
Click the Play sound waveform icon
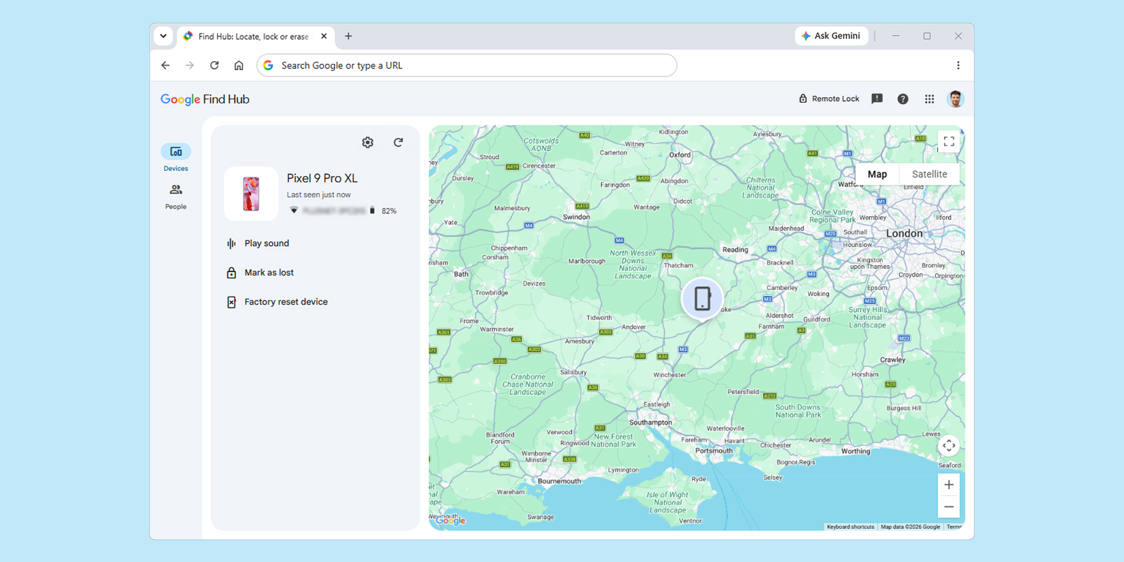coord(232,243)
